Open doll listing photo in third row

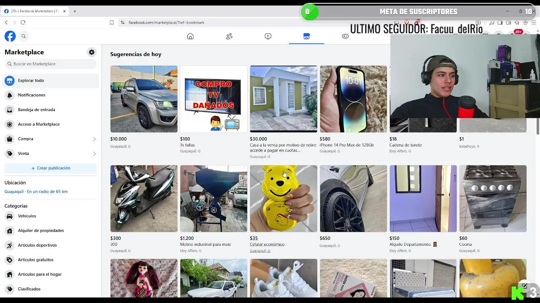click(144, 278)
